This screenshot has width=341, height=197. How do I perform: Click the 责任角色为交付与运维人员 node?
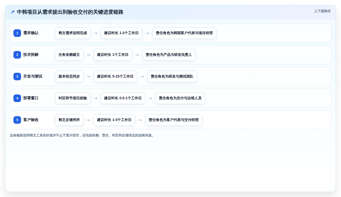tap(180, 98)
